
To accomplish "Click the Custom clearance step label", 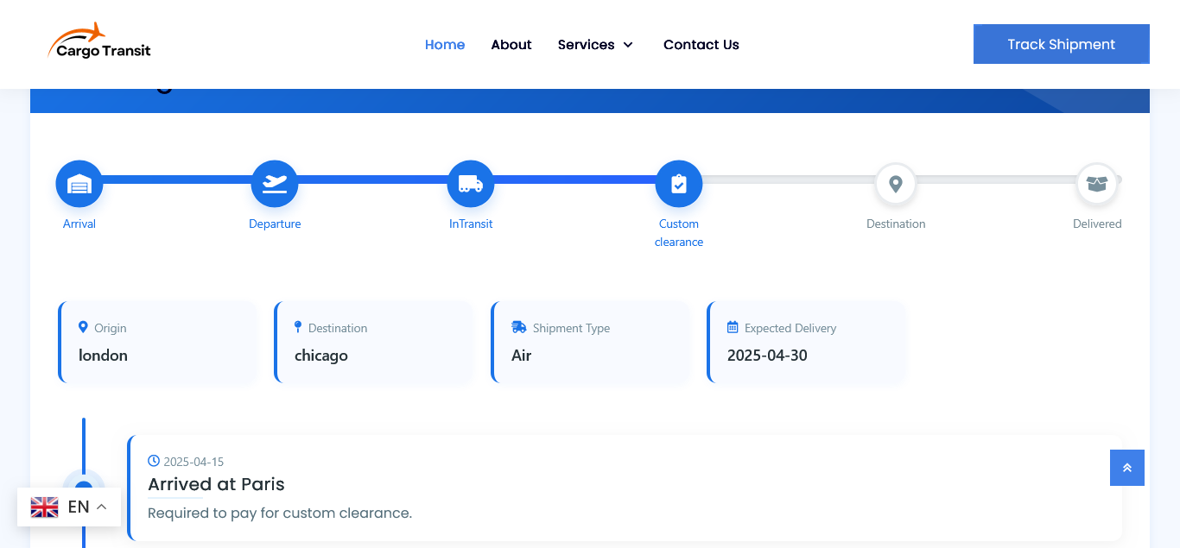I will 679,233.
